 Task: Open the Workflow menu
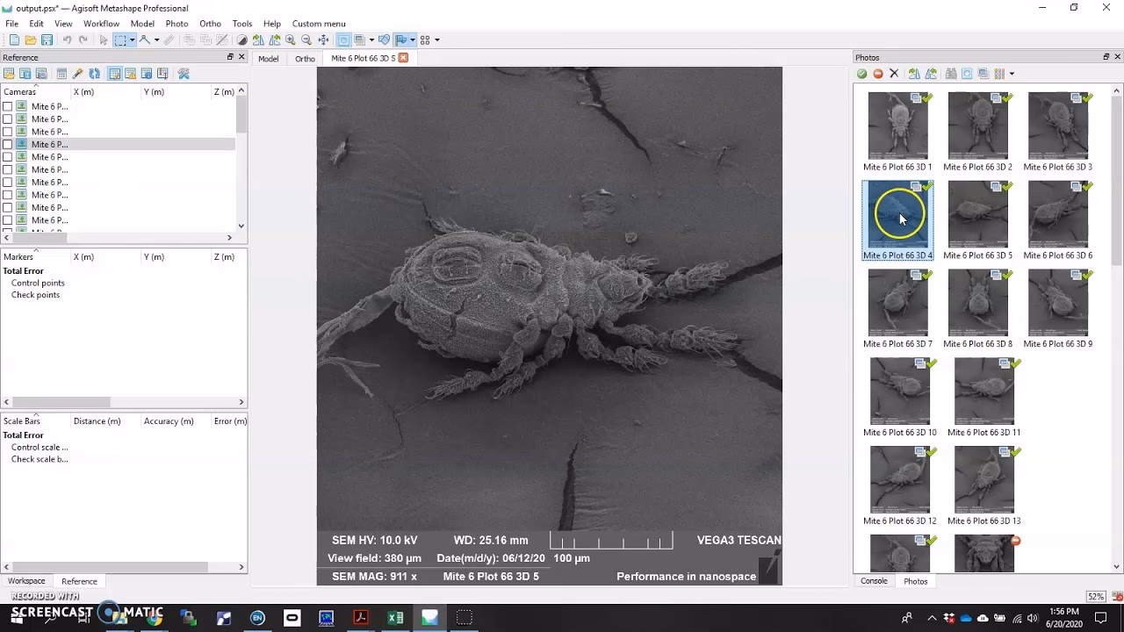pos(101,24)
